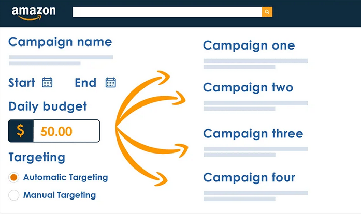Click the Manual Targeting label text

[60, 195]
